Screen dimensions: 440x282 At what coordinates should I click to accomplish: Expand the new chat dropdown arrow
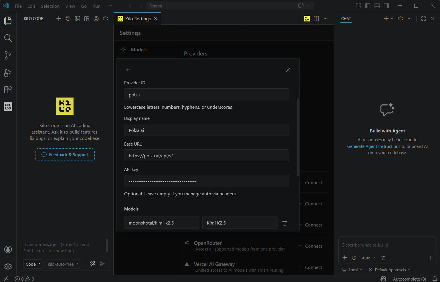point(392,19)
